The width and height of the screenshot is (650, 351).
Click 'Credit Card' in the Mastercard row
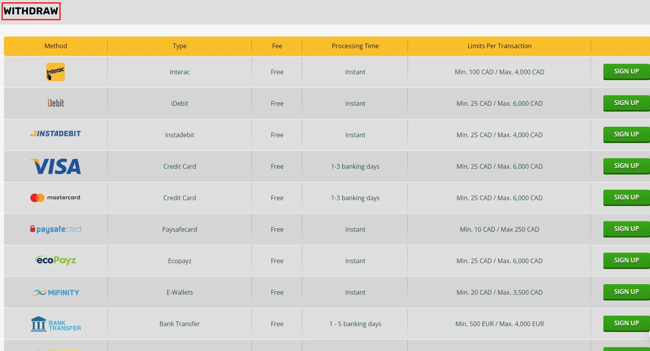(x=179, y=198)
